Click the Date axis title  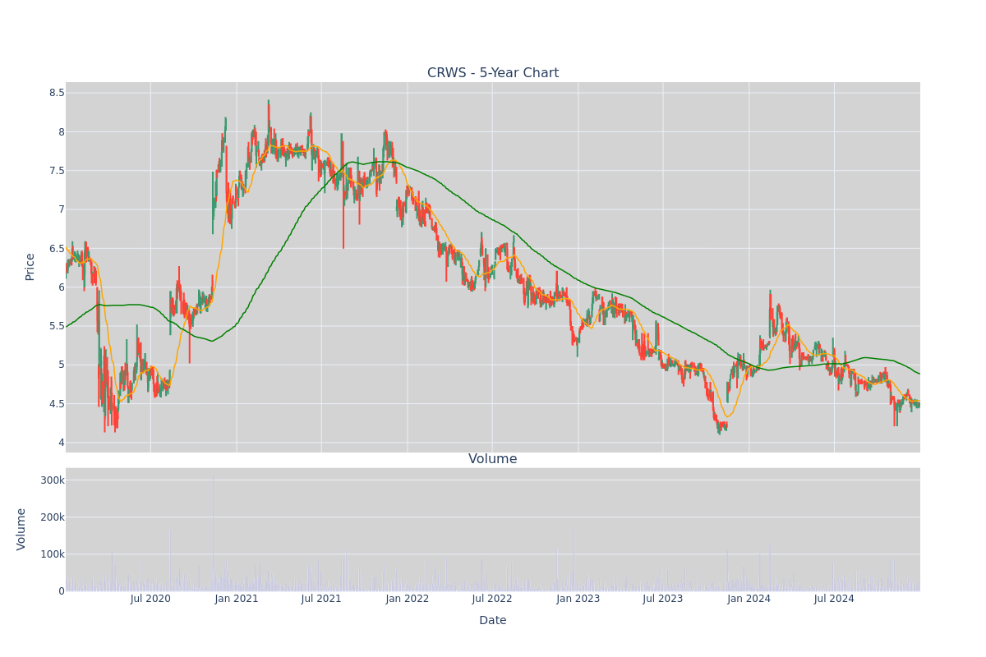pos(493,621)
